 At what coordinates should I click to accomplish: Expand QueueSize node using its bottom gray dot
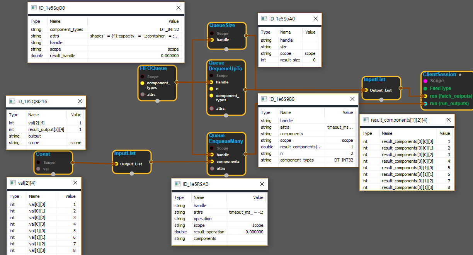click(x=226, y=49)
